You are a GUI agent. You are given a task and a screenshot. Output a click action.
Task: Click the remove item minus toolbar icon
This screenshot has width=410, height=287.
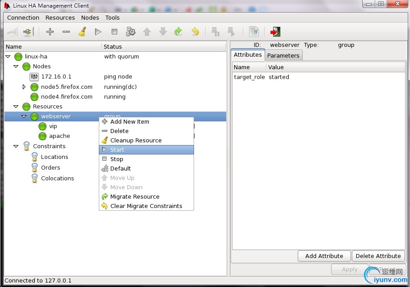(66, 32)
